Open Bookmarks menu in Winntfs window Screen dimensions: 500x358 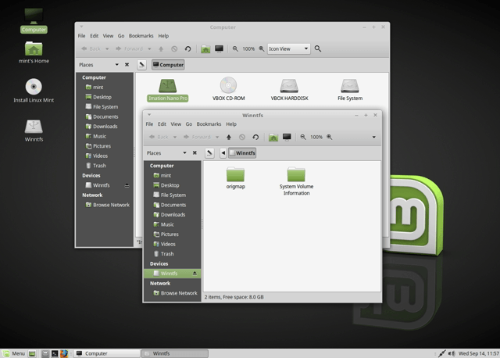(x=209, y=124)
